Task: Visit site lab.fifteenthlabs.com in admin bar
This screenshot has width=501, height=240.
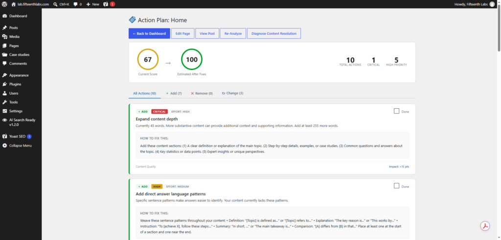Action: 30,4
